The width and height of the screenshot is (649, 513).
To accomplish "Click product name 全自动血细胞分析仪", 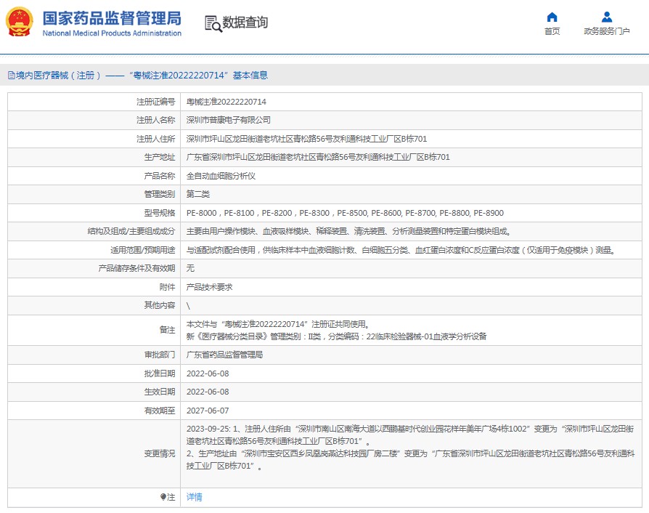I will coord(221,176).
